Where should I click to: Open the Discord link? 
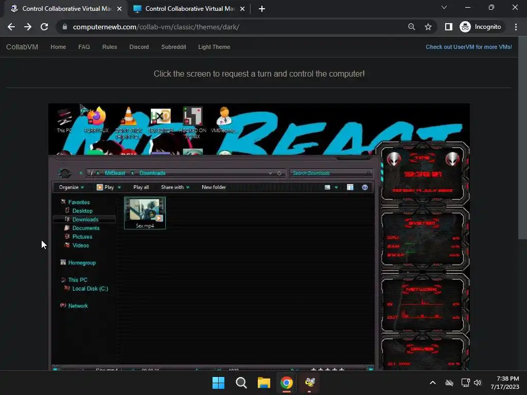click(139, 47)
